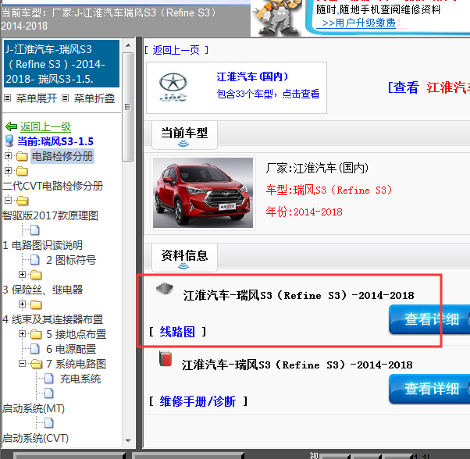This screenshot has height=459, width=470.
Task: Click the 当前:瑞风S3-1.5 computer icon
Action: (x=9, y=141)
